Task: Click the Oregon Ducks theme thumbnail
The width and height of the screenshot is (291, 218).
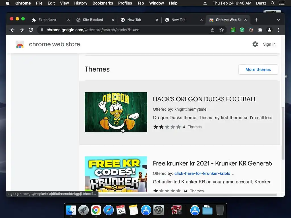Action: 116,112
